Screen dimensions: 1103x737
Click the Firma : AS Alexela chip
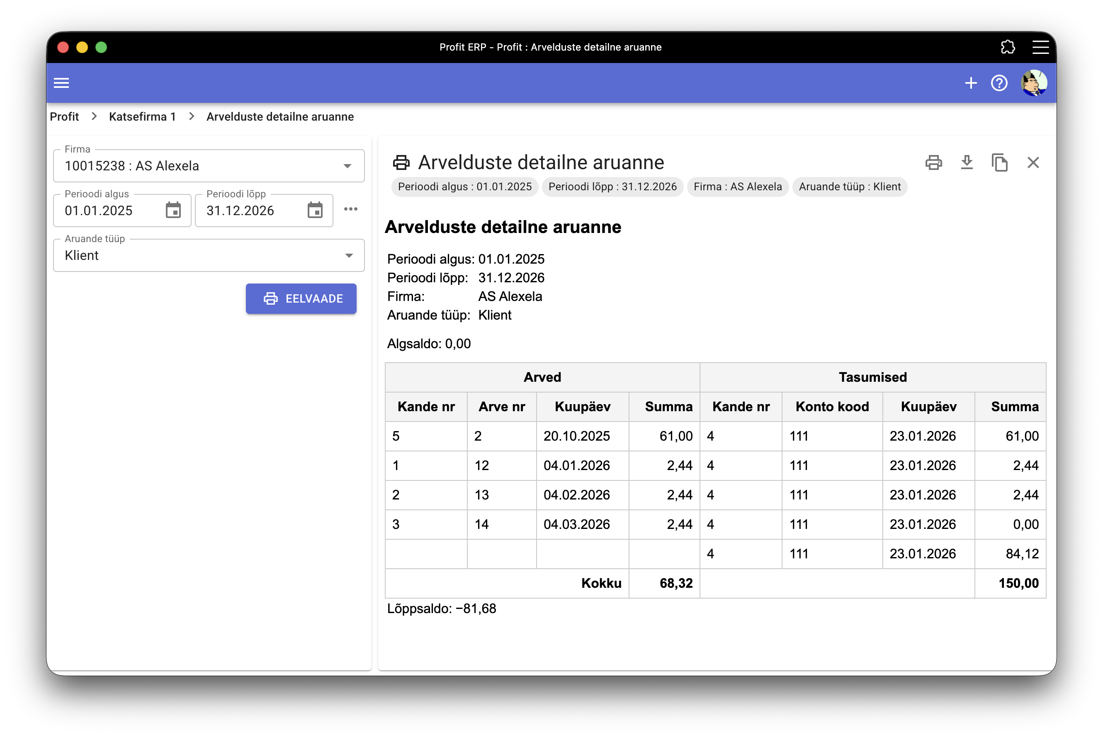[x=737, y=187]
